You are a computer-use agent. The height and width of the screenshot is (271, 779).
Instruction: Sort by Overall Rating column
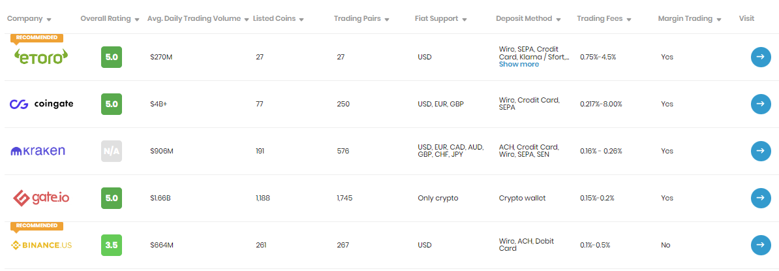point(110,19)
